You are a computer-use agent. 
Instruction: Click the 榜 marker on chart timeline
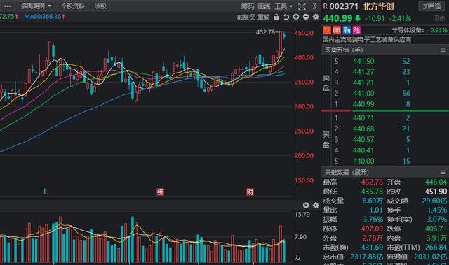click(160, 192)
